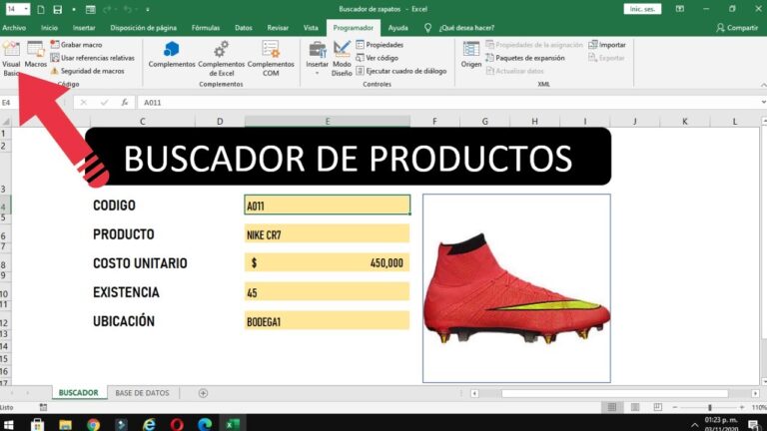Select the BUSCADOR sheet tab

(78, 393)
